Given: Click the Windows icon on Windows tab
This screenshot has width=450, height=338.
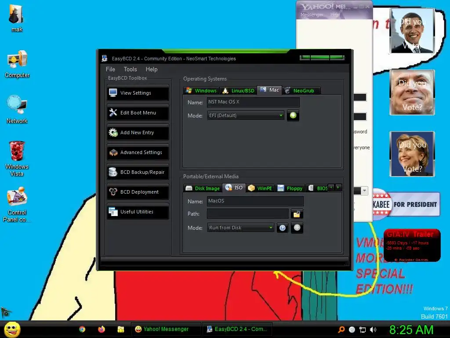Looking at the screenshot, I should [x=189, y=90].
